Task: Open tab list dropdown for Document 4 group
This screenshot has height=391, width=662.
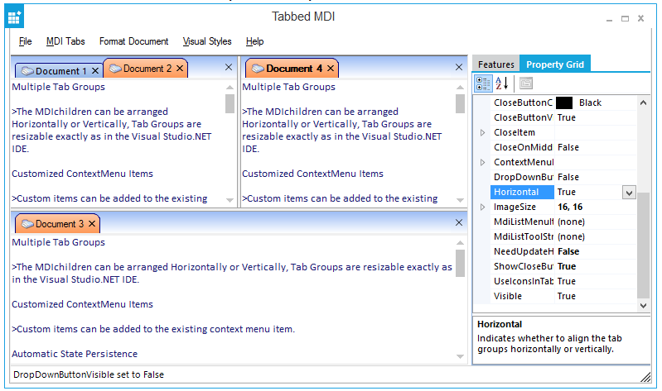Action: pos(445,68)
